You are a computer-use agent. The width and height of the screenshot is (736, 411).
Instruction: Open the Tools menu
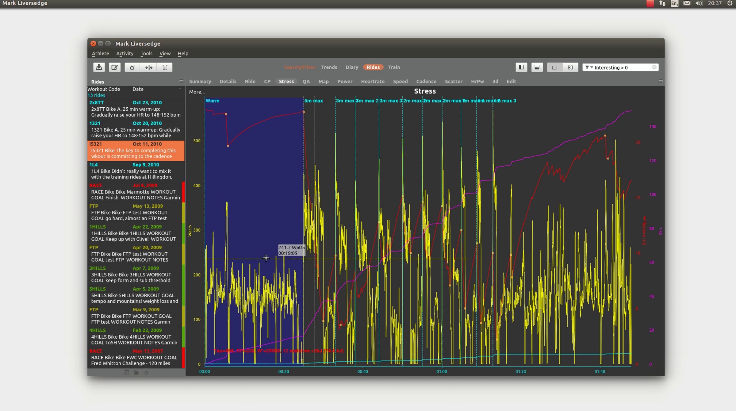tap(146, 53)
